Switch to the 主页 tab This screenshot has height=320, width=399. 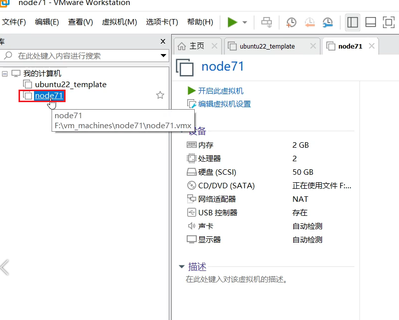pos(197,46)
